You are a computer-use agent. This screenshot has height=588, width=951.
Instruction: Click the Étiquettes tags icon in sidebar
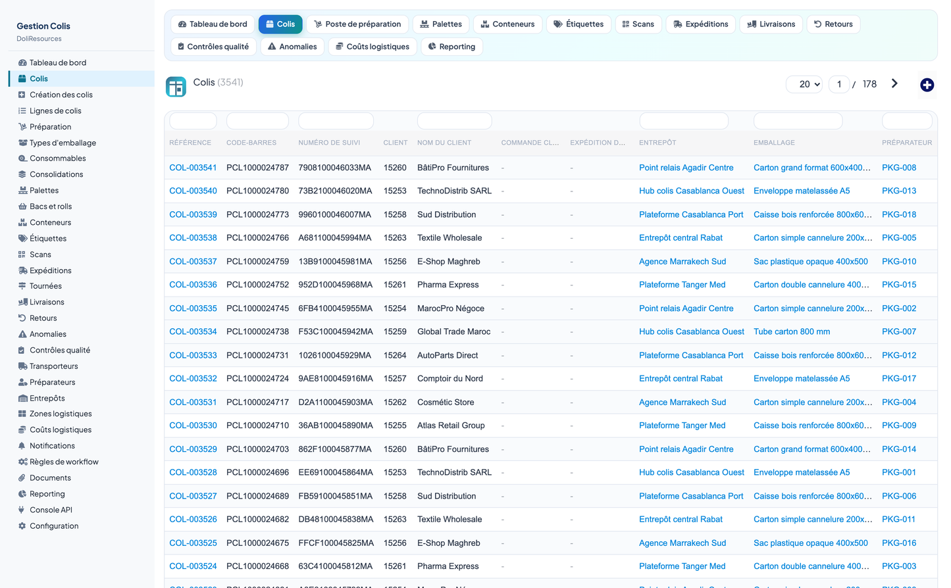[x=22, y=239]
